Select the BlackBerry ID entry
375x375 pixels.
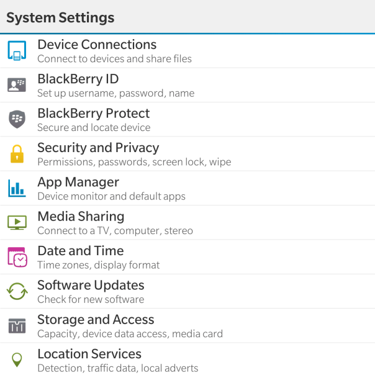point(78,79)
